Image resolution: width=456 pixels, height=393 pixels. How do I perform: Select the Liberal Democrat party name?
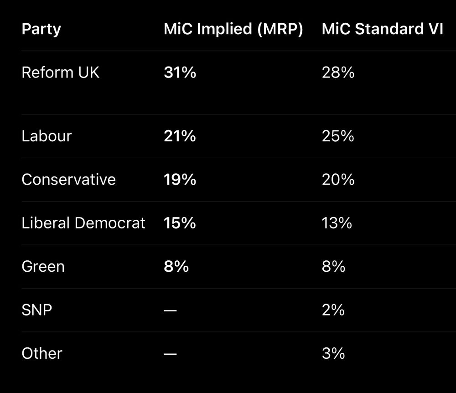coord(83,223)
